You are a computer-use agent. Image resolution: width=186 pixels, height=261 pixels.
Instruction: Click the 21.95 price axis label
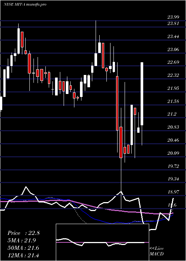173,88
